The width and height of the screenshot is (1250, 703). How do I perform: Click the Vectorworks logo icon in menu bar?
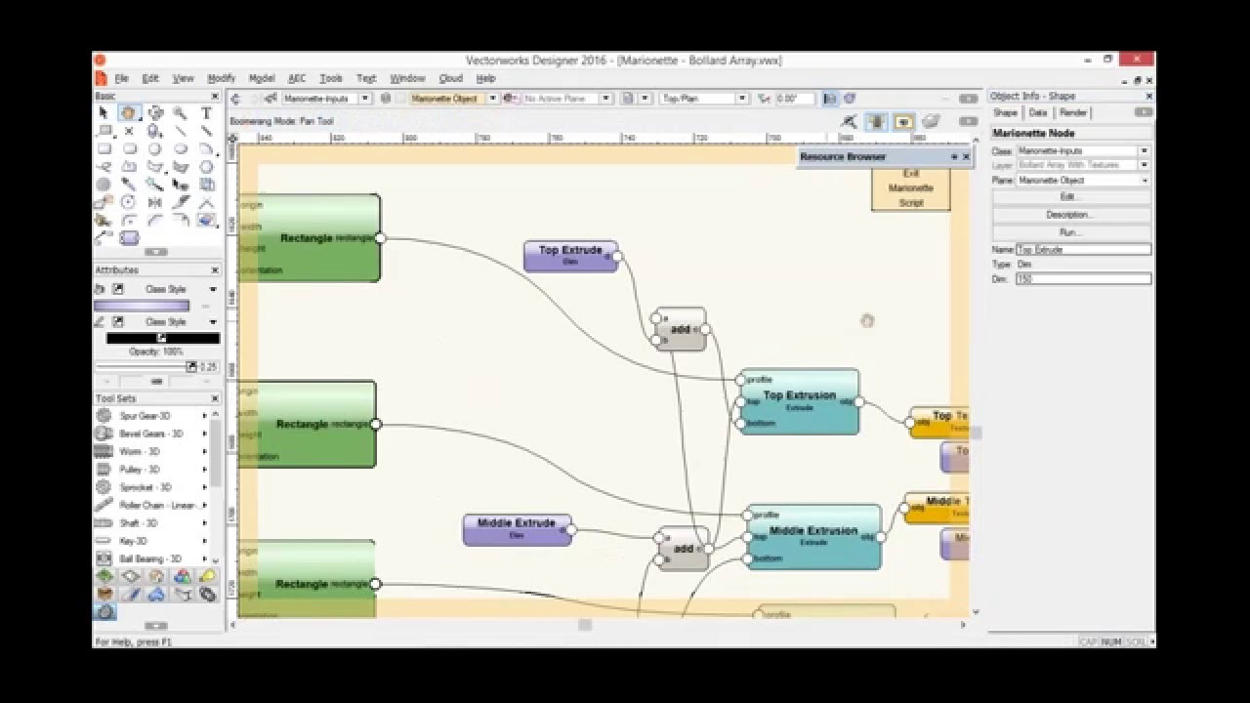click(100, 78)
